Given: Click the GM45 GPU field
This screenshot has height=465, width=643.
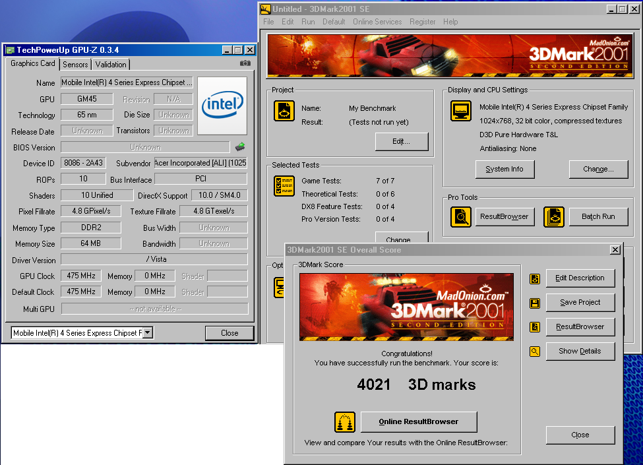Looking at the screenshot, I should (87, 99).
